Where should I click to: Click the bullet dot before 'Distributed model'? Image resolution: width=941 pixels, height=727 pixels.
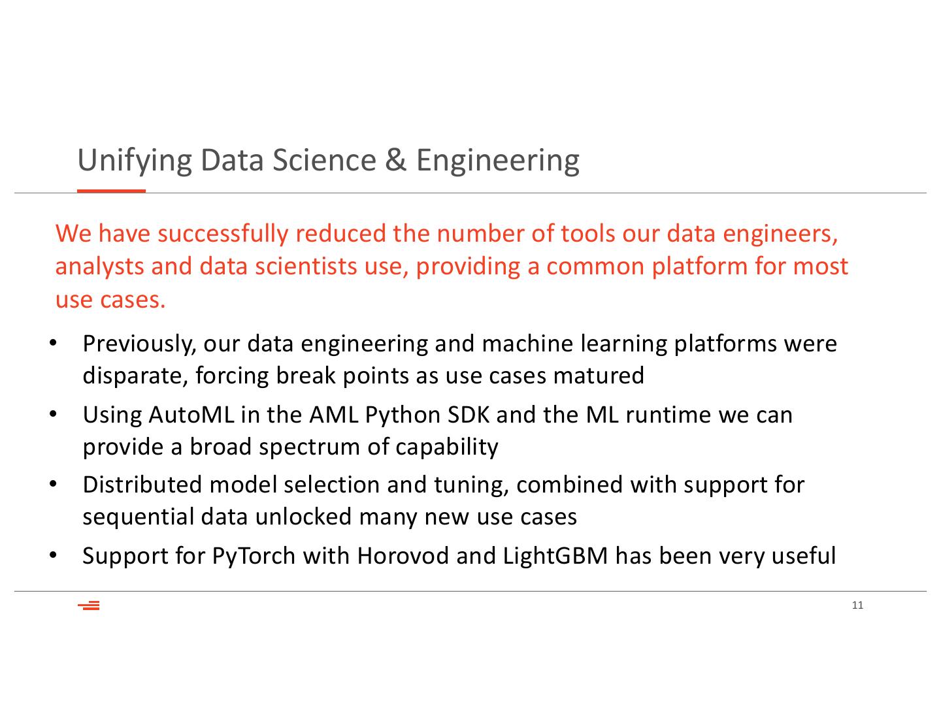coord(54,485)
